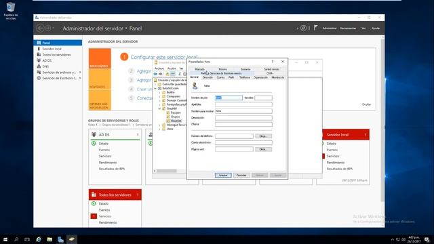434x244 pixels.
Task: Open the Panel item in the sidebar
Action: pos(58,43)
